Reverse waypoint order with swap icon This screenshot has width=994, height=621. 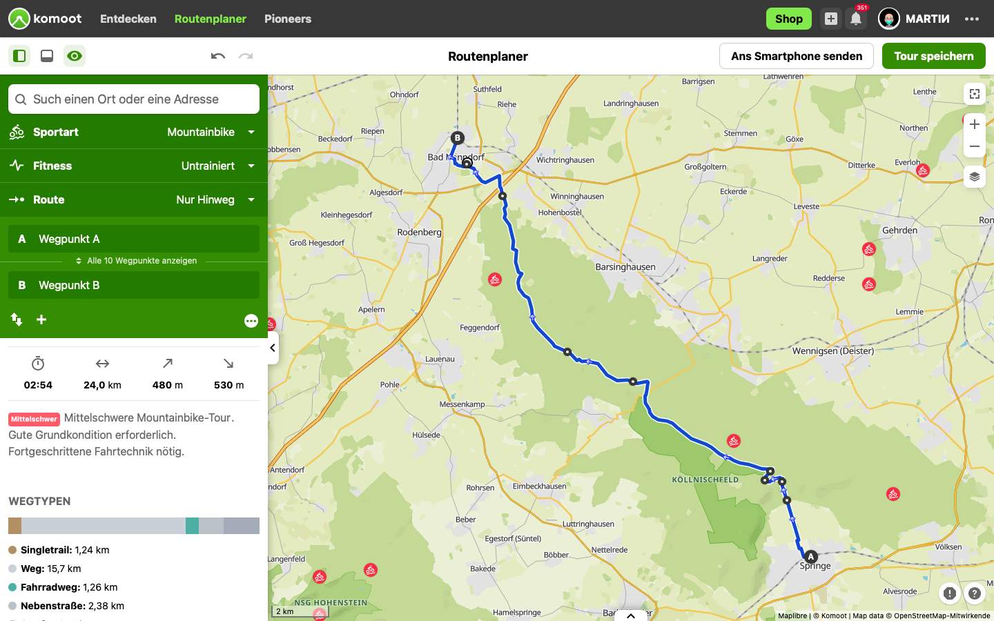[x=17, y=319]
